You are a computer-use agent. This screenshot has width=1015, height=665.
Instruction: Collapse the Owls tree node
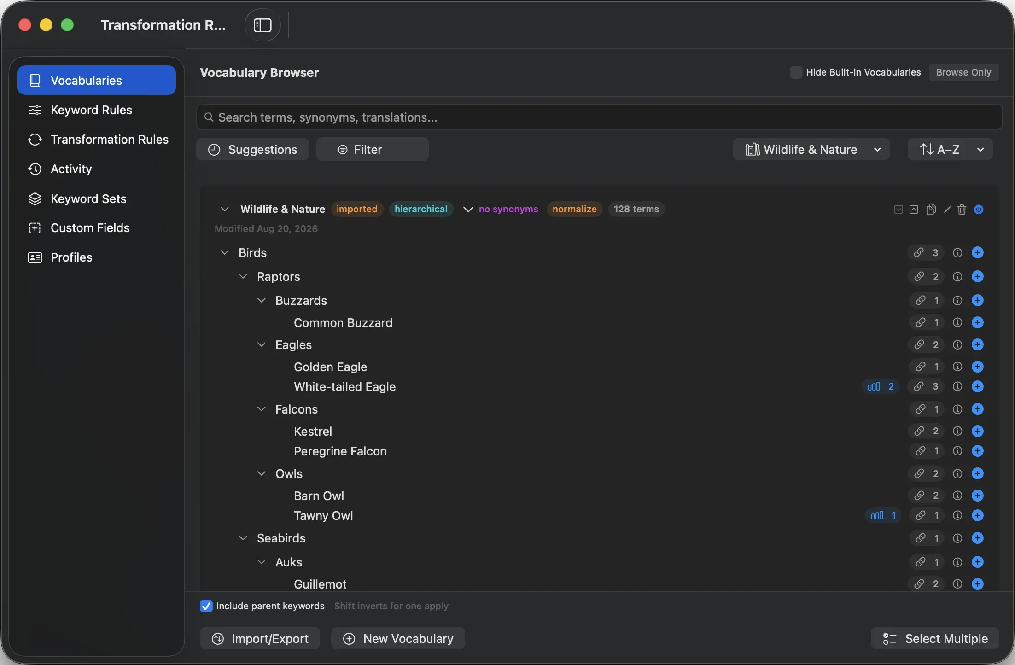click(x=262, y=473)
